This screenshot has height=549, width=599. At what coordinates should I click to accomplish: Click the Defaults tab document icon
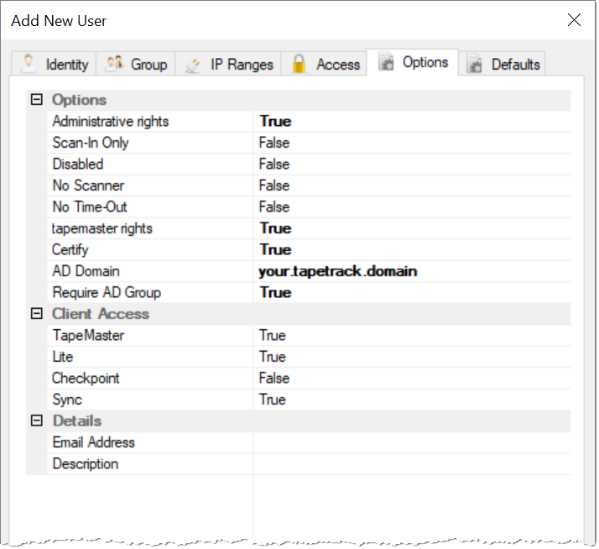pos(474,64)
